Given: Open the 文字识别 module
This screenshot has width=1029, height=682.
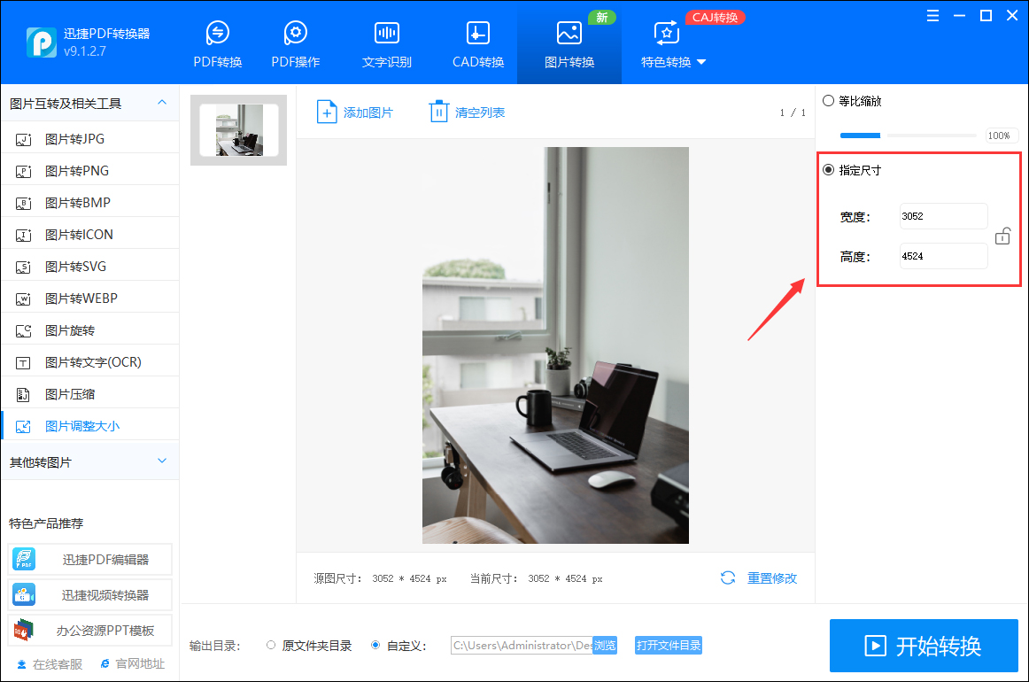Looking at the screenshot, I should (386, 42).
